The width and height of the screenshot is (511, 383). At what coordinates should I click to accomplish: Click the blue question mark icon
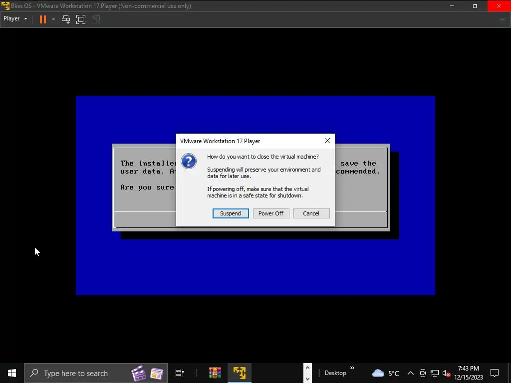[189, 161]
